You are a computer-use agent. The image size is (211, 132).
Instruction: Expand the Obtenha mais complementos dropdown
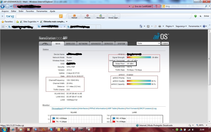(x=67, y=22)
